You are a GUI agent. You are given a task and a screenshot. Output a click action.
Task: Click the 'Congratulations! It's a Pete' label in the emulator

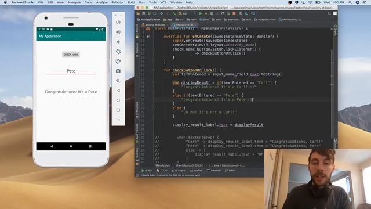(71, 92)
